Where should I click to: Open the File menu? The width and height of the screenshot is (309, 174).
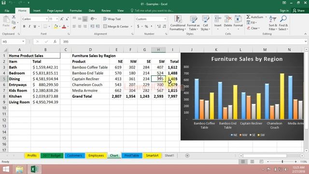(7, 11)
